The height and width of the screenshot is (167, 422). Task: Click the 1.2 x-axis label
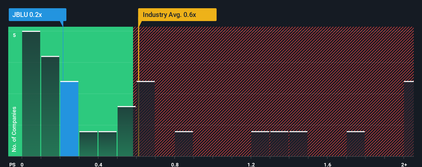pos(251,164)
